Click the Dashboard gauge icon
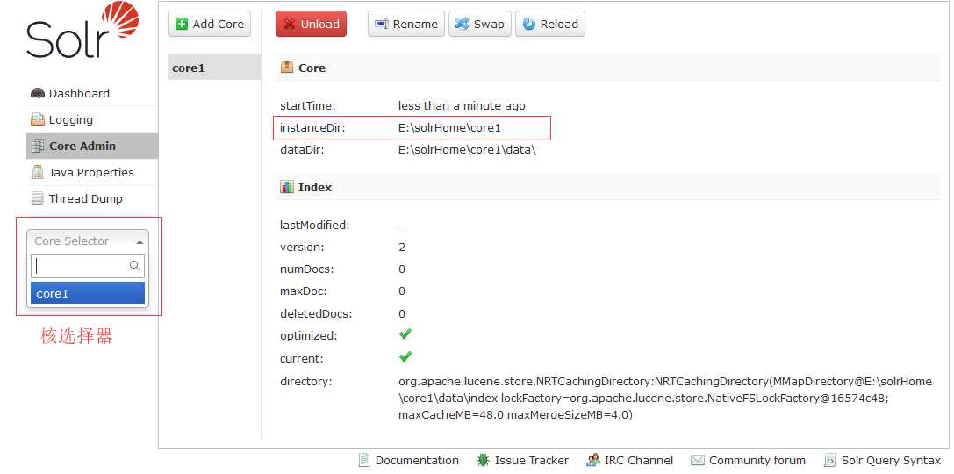The height and width of the screenshot is (474, 954). [x=38, y=94]
